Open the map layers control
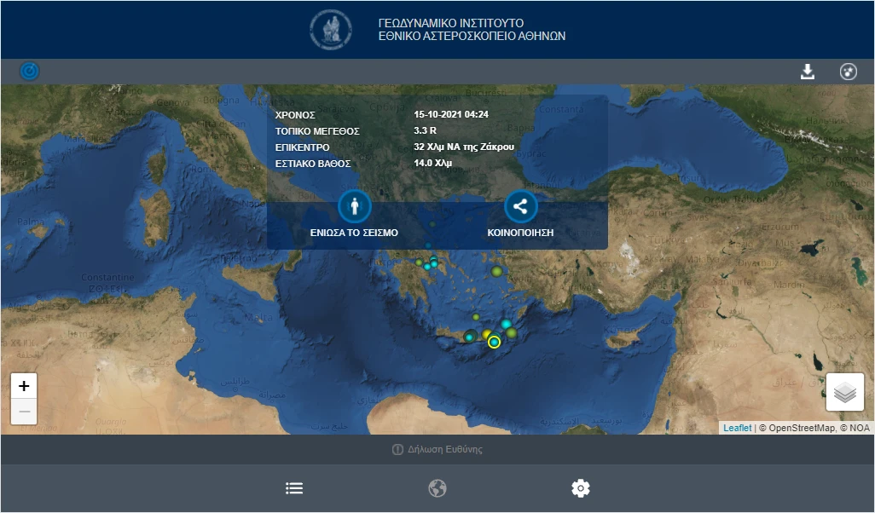 pyautogui.click(x=845, y=392)
